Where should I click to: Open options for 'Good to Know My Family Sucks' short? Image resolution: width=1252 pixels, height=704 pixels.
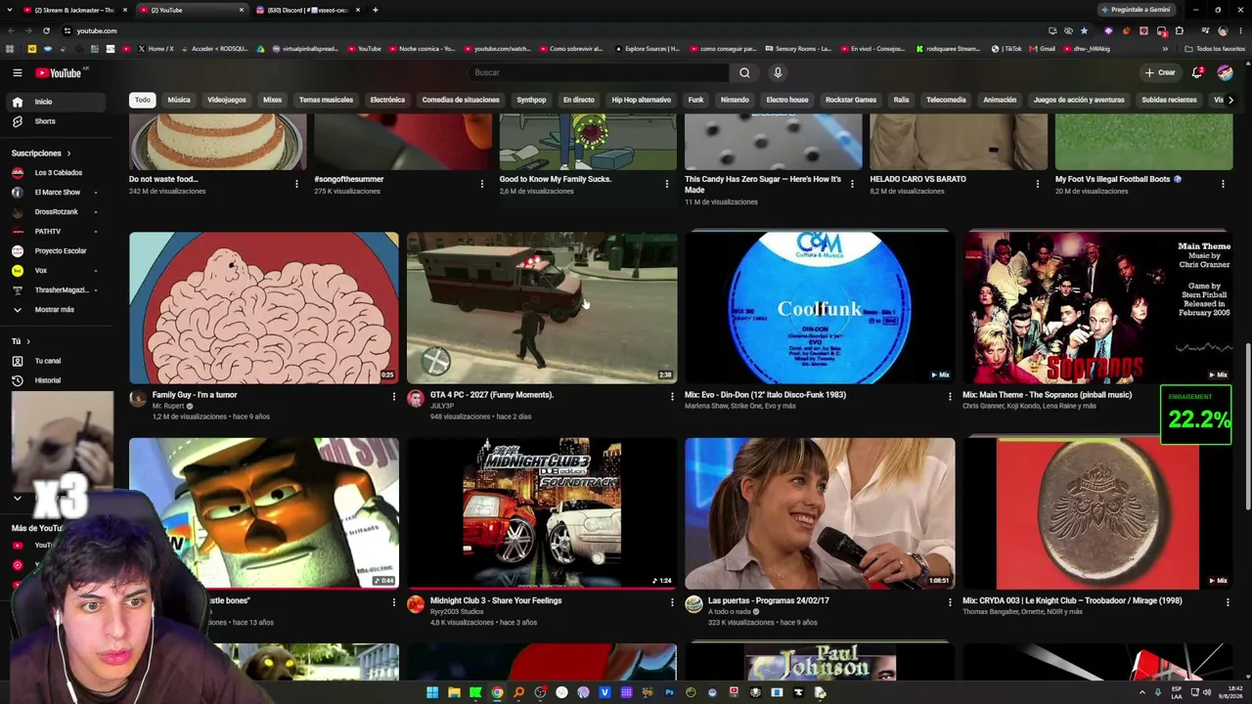pos(667,183)
